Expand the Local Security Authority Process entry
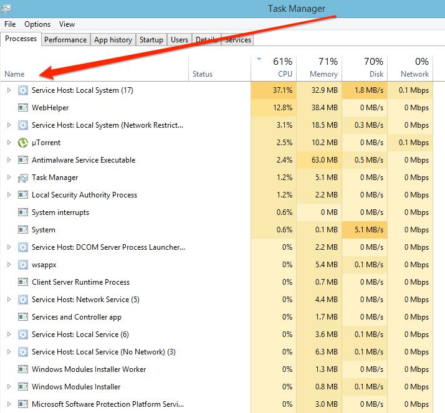The image size is (445, 413). pos(9,195)
